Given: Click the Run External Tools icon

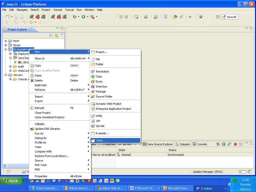Looking at the screenshot, I should tap(92, 17).
